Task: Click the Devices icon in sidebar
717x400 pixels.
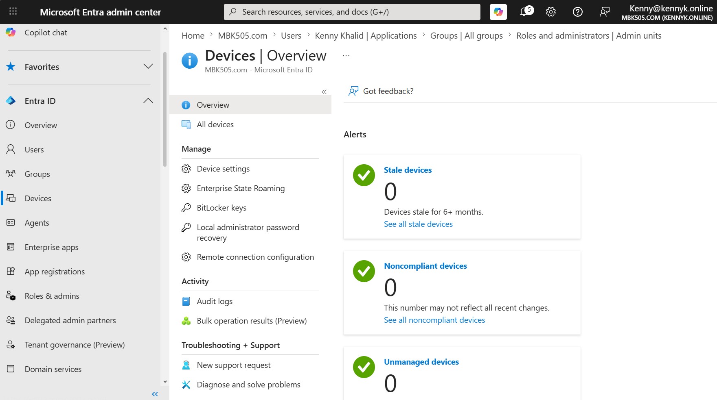Action: click(11, 198)
